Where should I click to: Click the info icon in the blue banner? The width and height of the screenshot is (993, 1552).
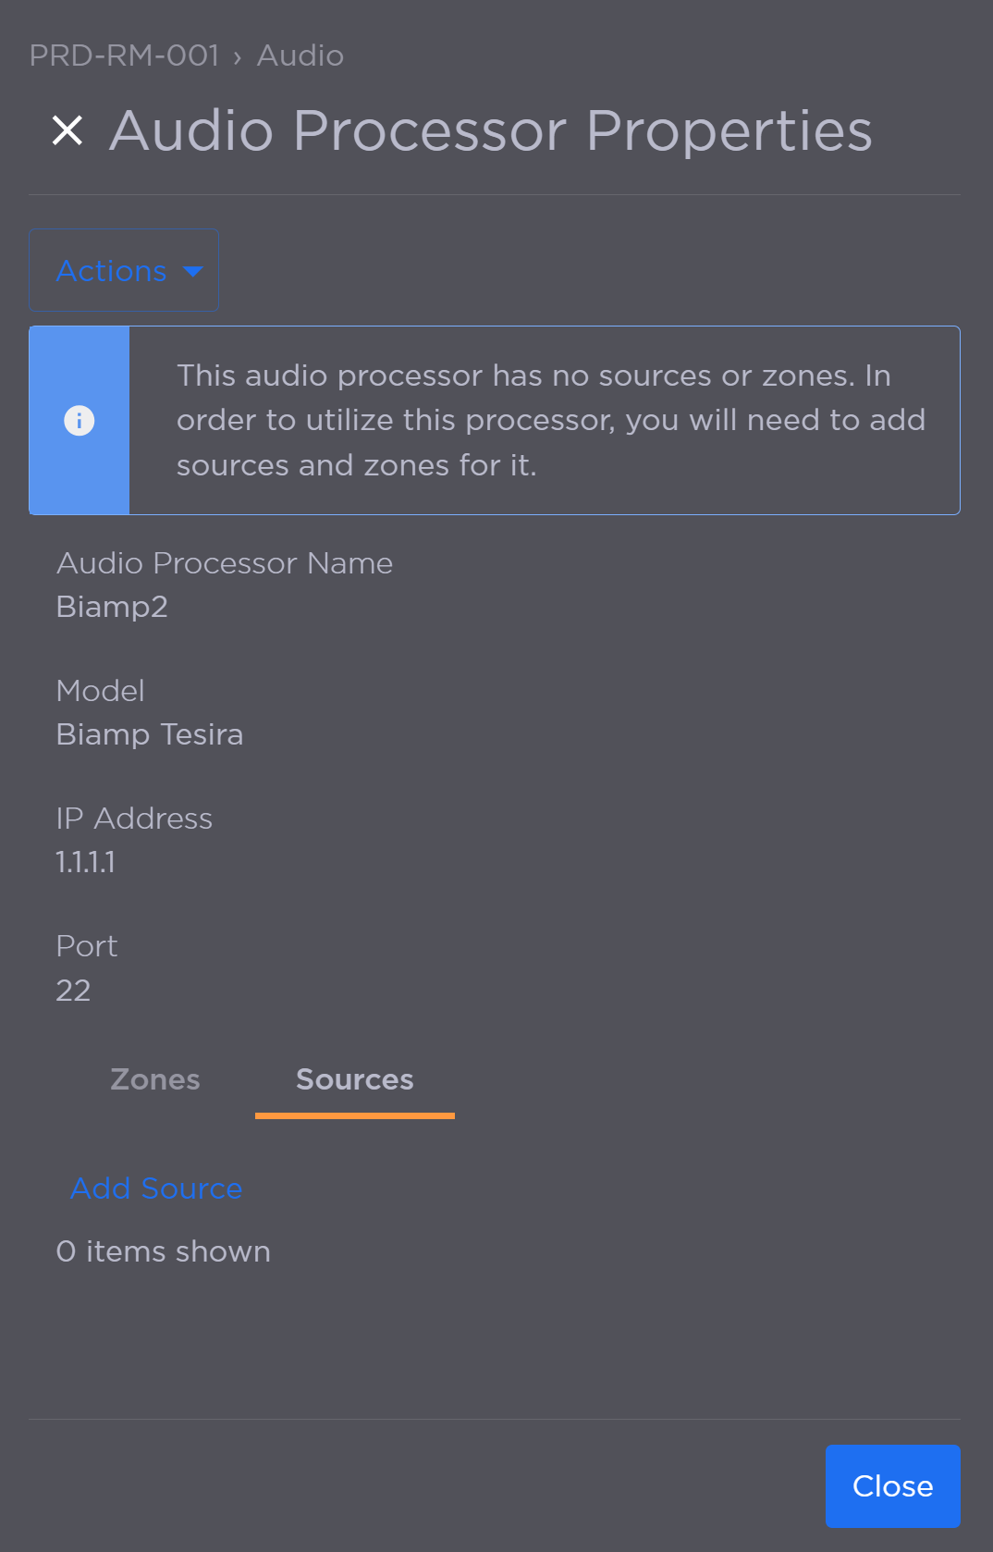pos(79,420)
